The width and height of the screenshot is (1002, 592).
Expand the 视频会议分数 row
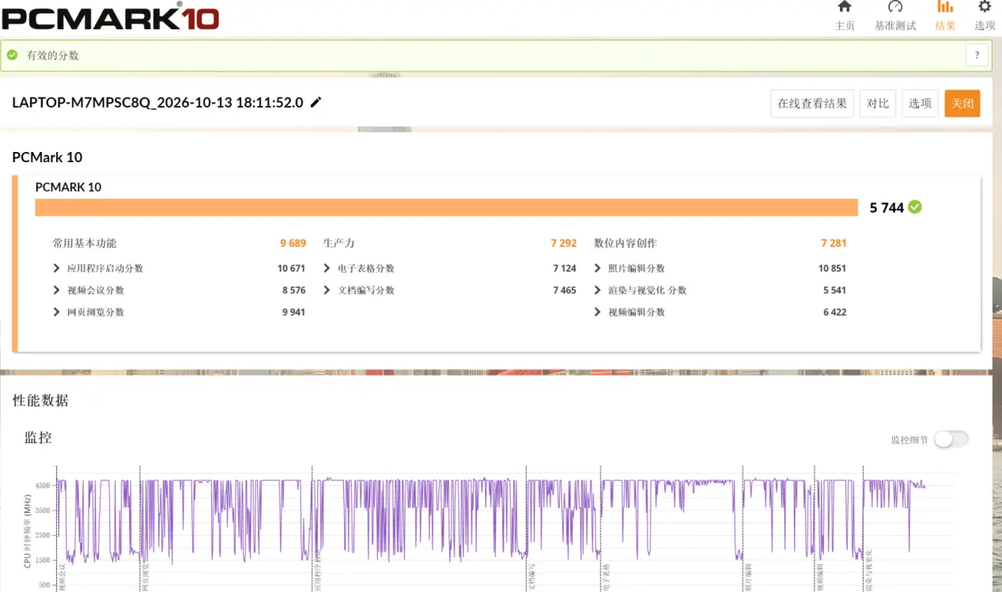coord(179,290)
